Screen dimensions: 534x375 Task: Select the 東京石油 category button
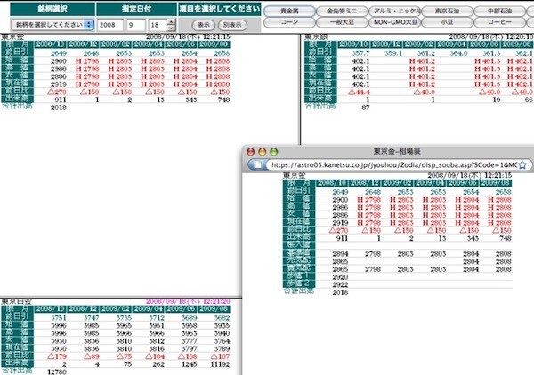click(x=447, y=11)
